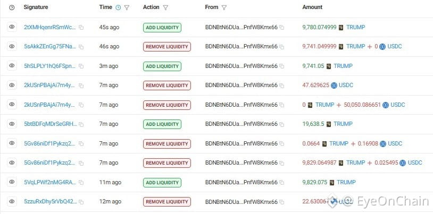Open the Action column filter
433x214 pixels.
pos(165,8)
